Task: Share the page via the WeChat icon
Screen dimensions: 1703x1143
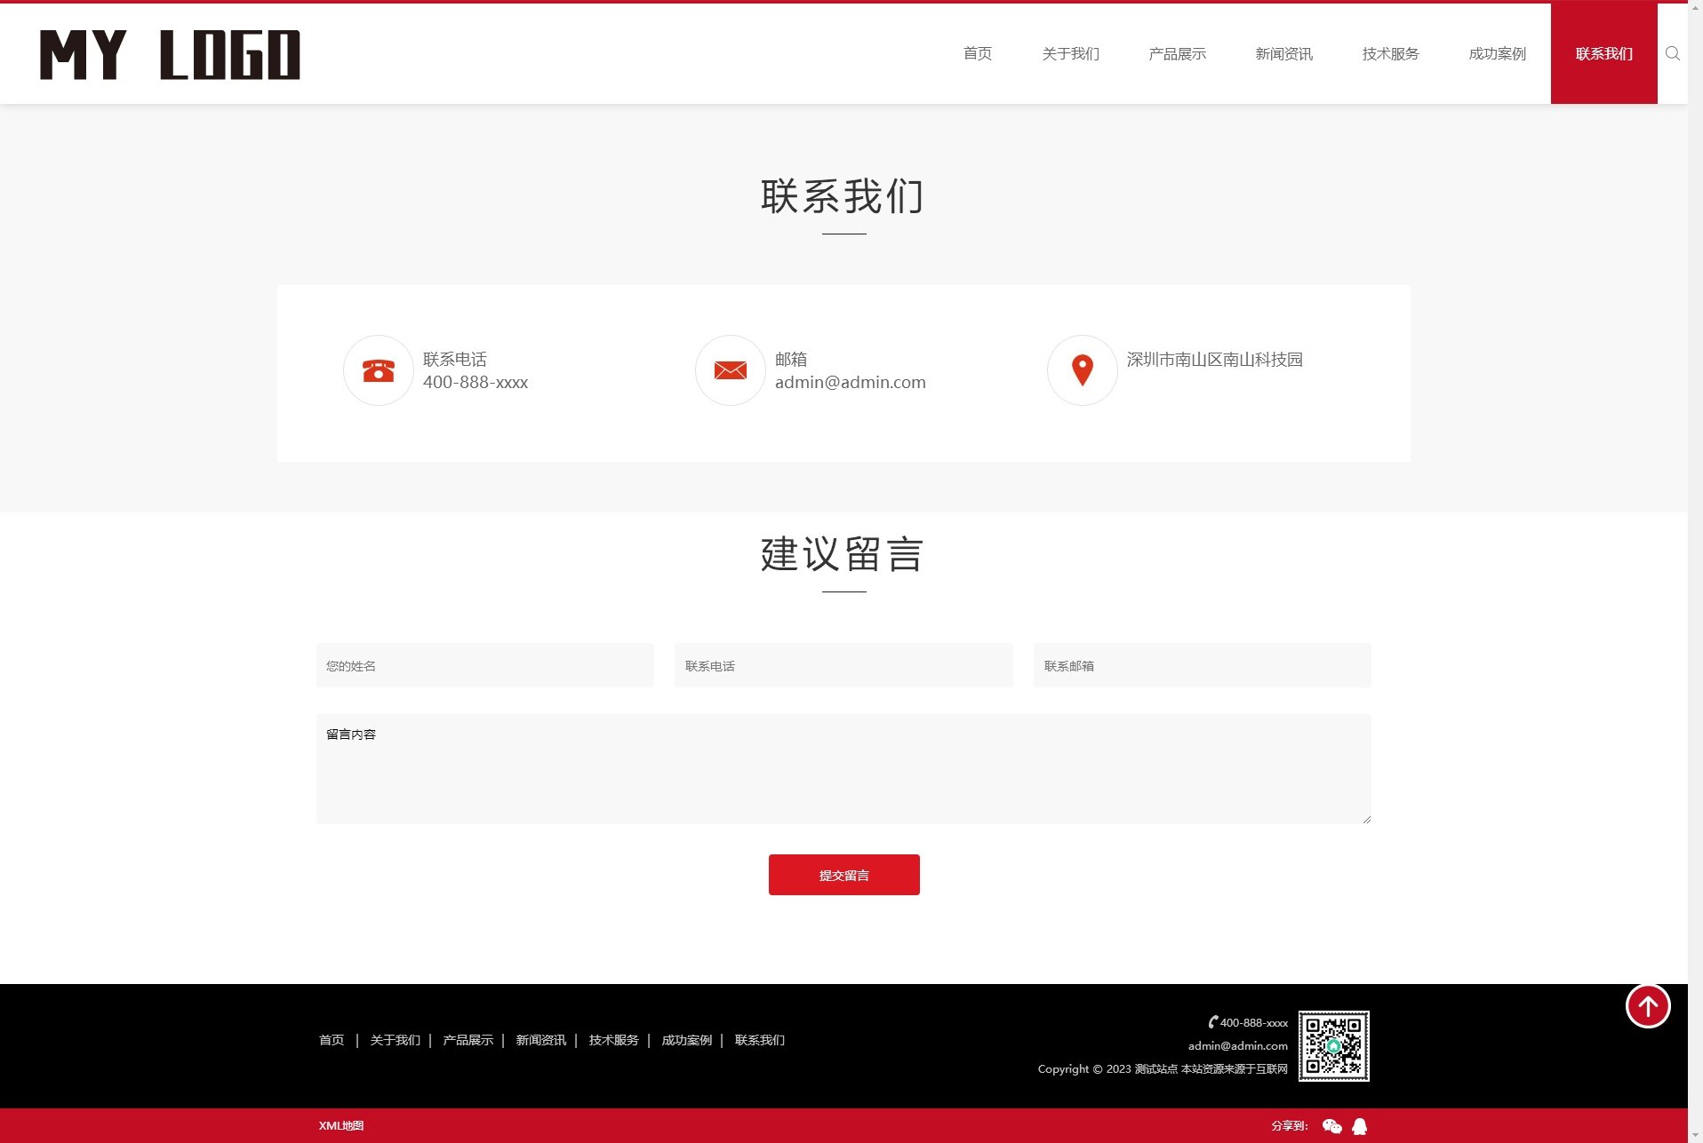Action: [x=1331, y=1125]
